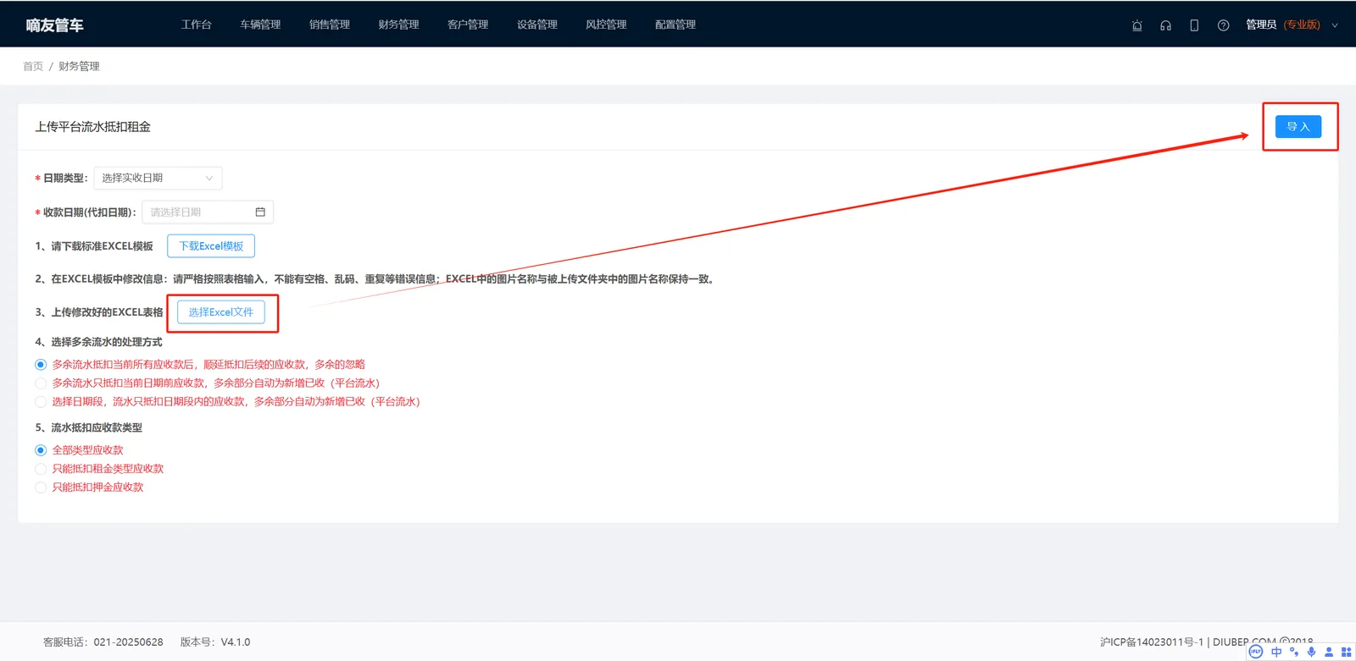Click the 客服电话: 021-20250628 text
Viewport: 1356px width, 661px height.
(x=103, y=642)
